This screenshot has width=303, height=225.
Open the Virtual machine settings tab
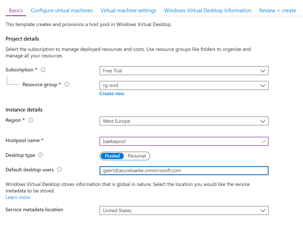(x=128, y=10)
